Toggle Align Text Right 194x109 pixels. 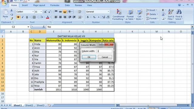click(x=65, y=17)
